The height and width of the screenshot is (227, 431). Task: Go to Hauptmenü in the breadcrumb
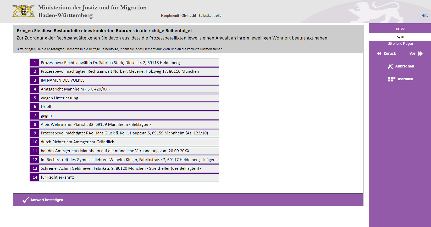[170, 16]
